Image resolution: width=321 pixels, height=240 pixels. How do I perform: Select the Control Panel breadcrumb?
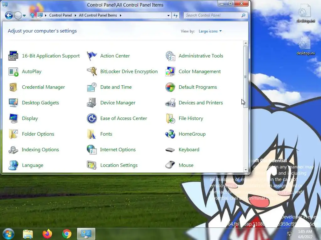pos(61,15)
